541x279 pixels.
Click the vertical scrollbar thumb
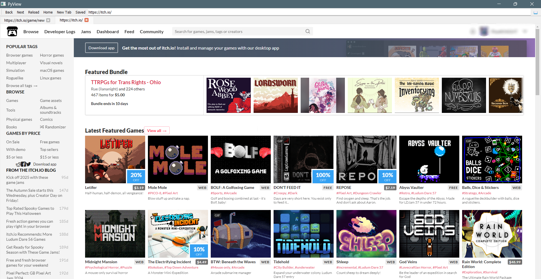538,62
